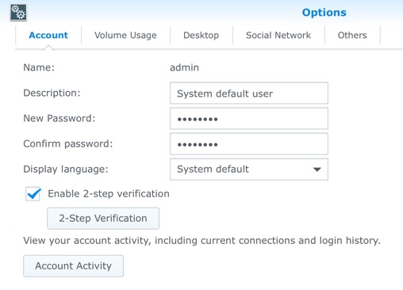Select the Social Network tab

tap(278, 35)
